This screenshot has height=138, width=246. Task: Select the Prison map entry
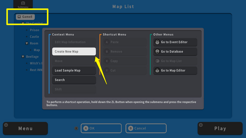pos(34,30)
